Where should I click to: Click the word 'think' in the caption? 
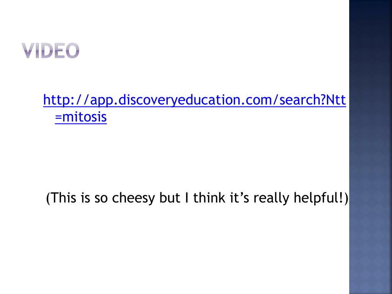[x=209, y=198]
